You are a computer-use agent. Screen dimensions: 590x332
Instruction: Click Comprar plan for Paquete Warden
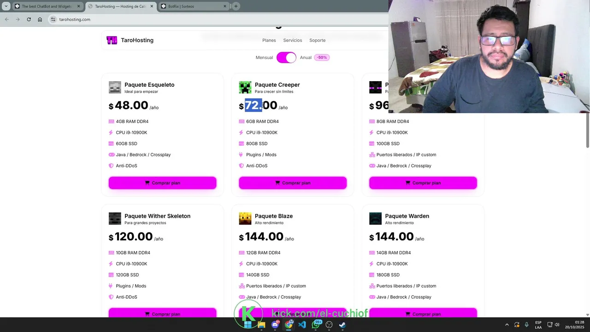[x=423, y=313]
